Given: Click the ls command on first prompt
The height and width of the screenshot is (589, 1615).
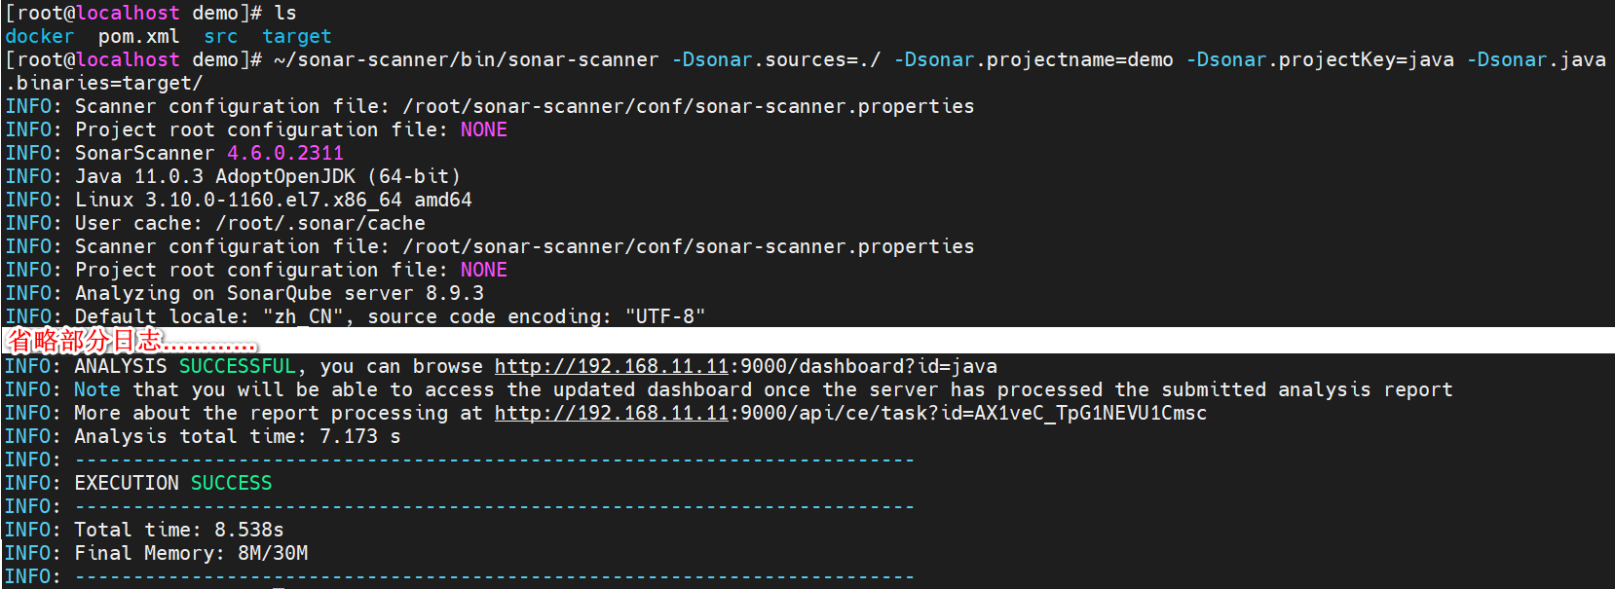Looking at the screenshot, I should click(284, 13).
